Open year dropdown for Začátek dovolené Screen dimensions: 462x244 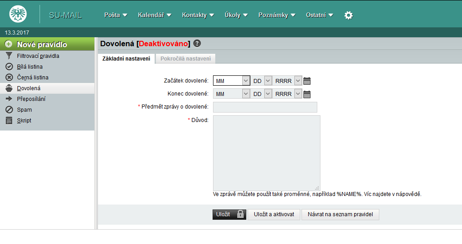pos(287,81)
